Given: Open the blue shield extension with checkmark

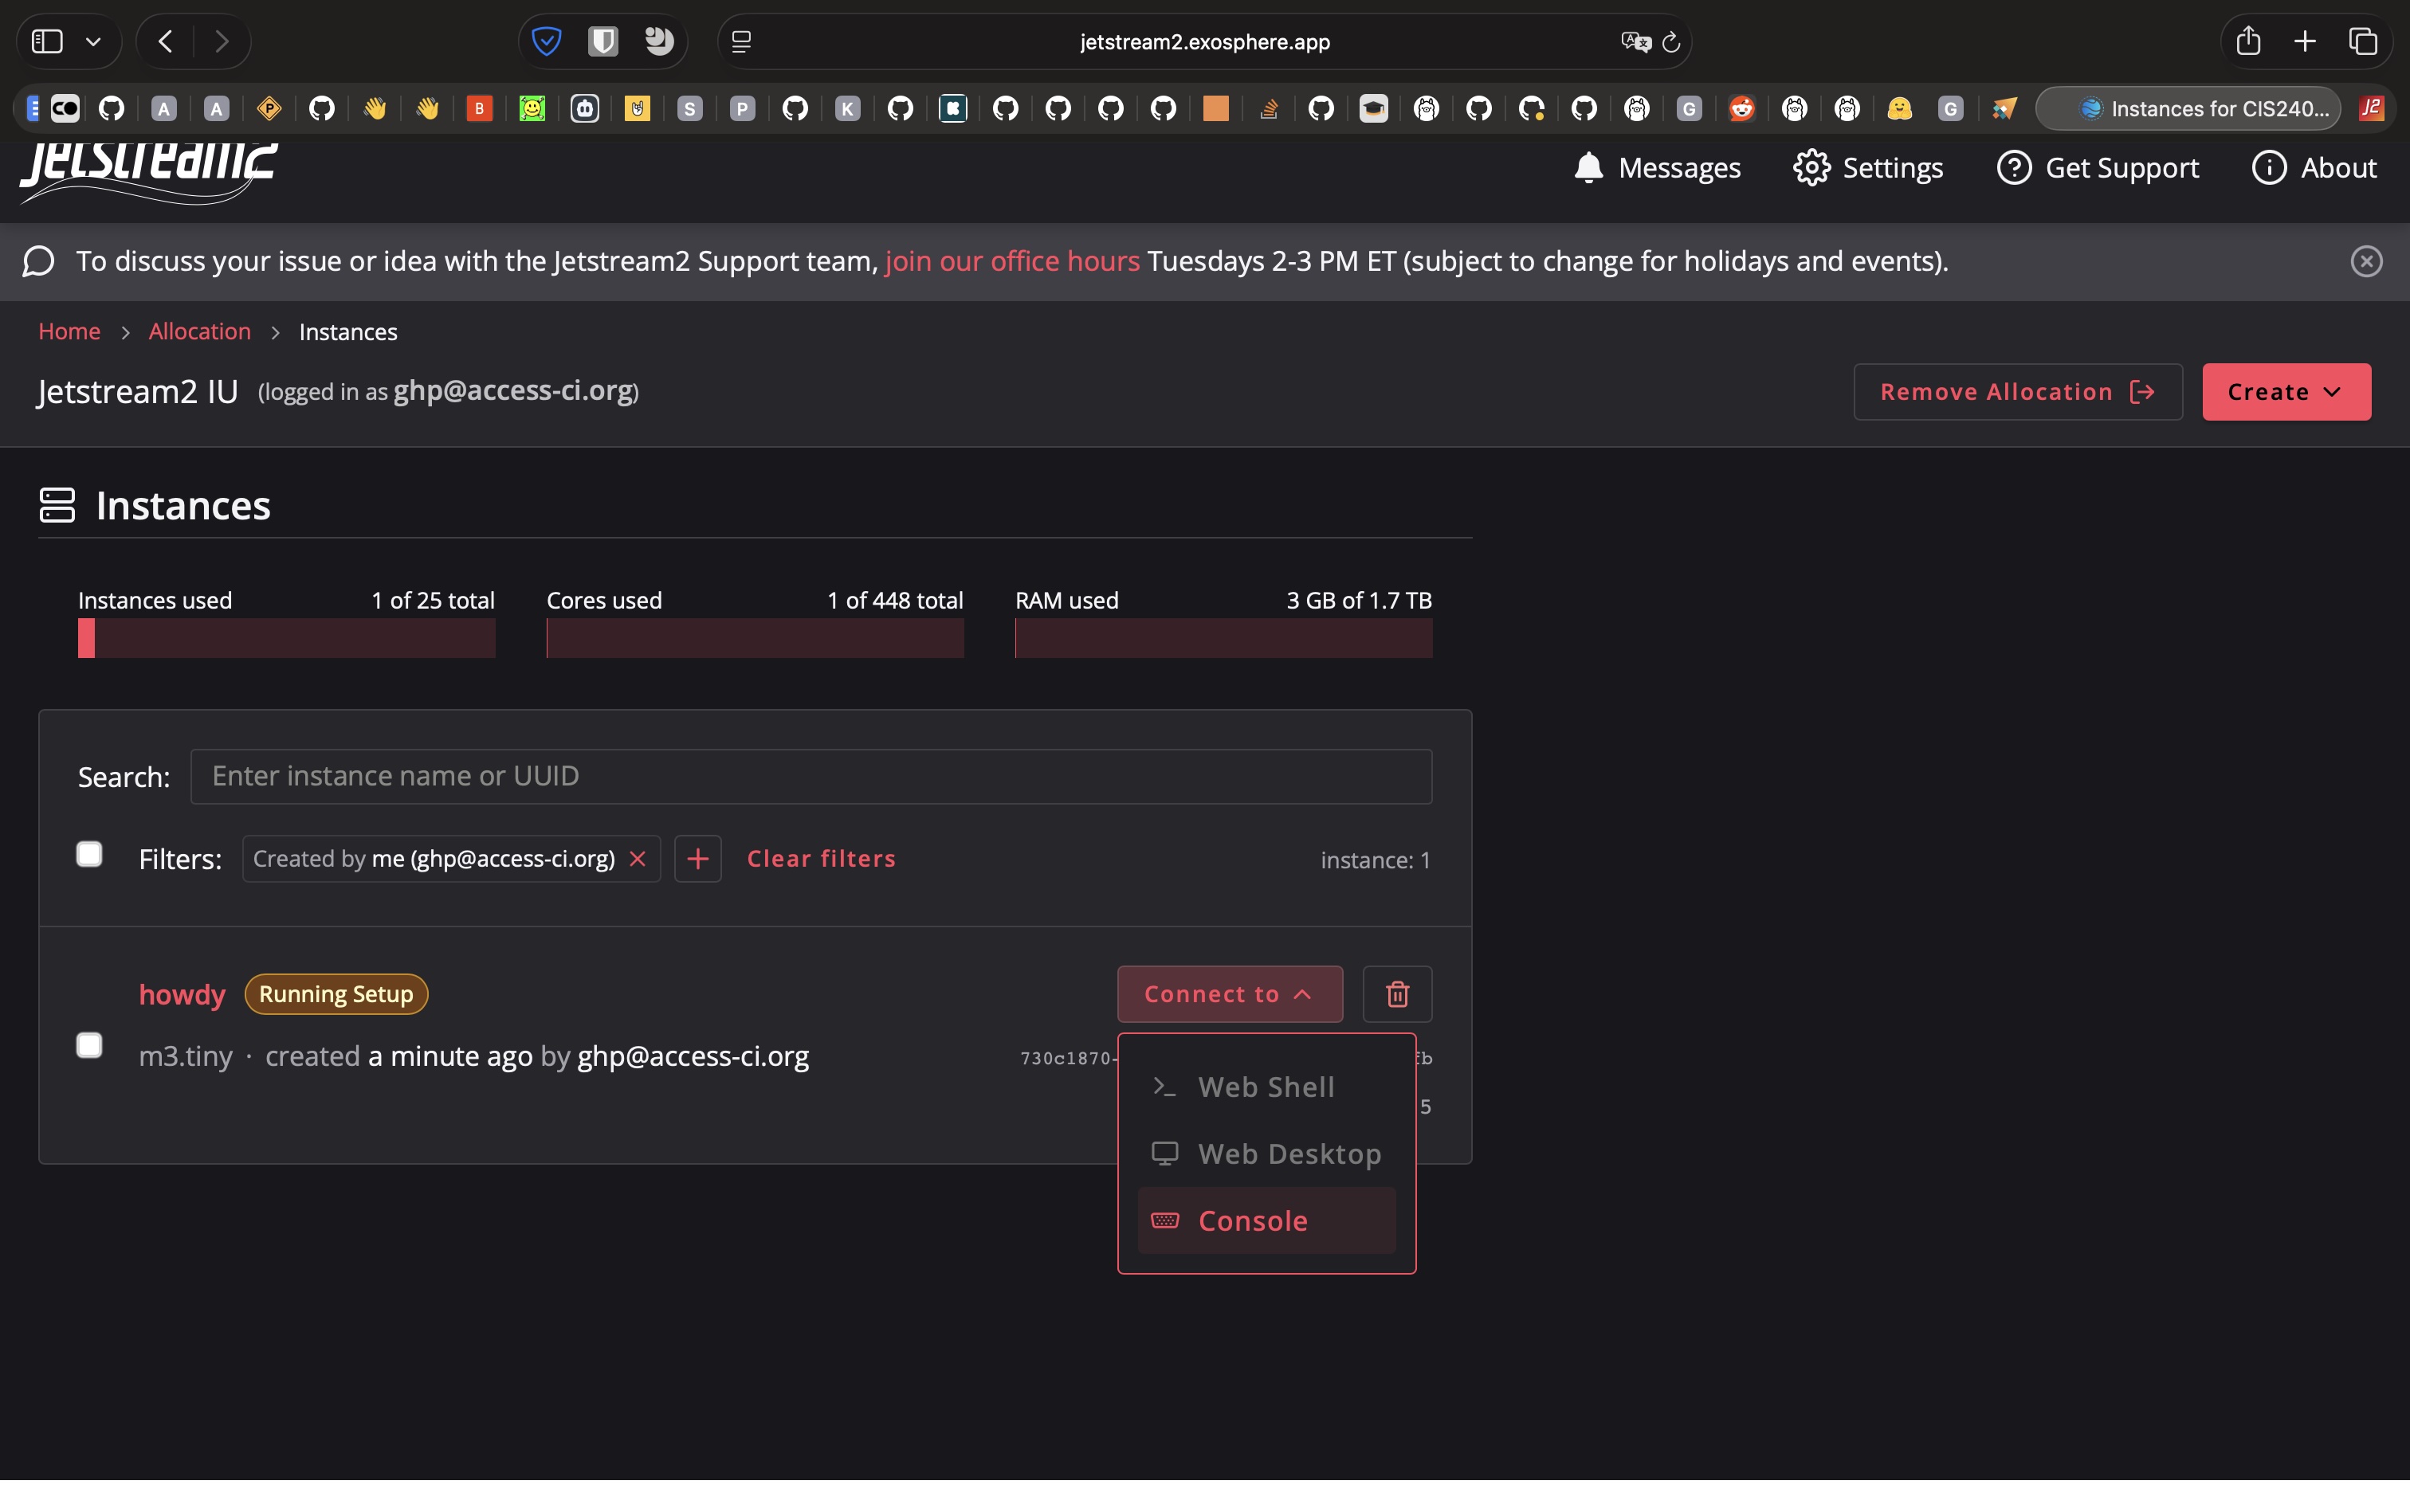Looking at the screenshot, I should click(546, 41).
